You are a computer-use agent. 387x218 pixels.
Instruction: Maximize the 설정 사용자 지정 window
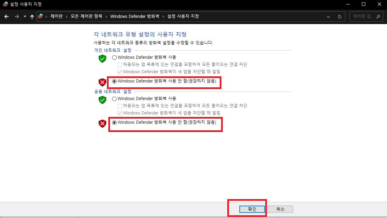pos(364,4)
